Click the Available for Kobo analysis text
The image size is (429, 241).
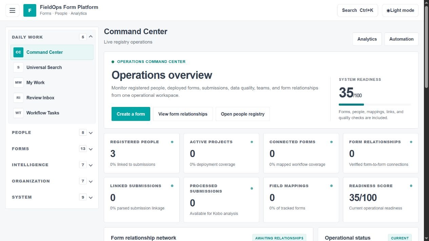[214, 214]
